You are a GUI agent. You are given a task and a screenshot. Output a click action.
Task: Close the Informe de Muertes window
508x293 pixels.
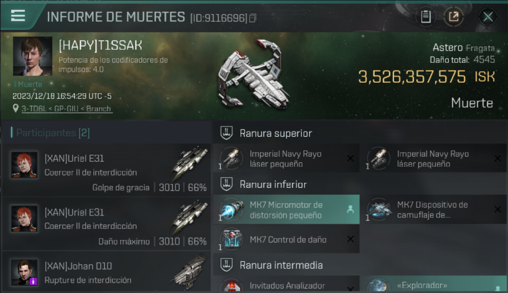488,17
